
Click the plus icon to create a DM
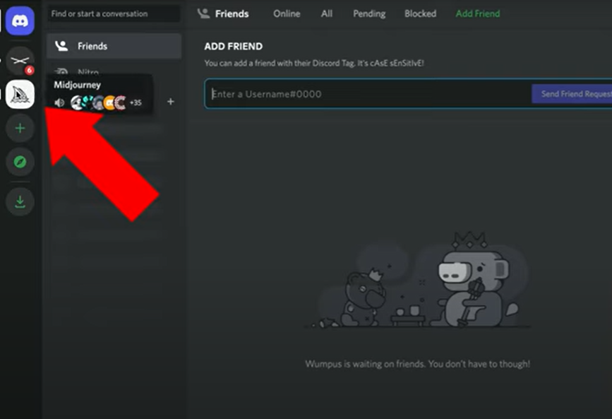(170, 102)
